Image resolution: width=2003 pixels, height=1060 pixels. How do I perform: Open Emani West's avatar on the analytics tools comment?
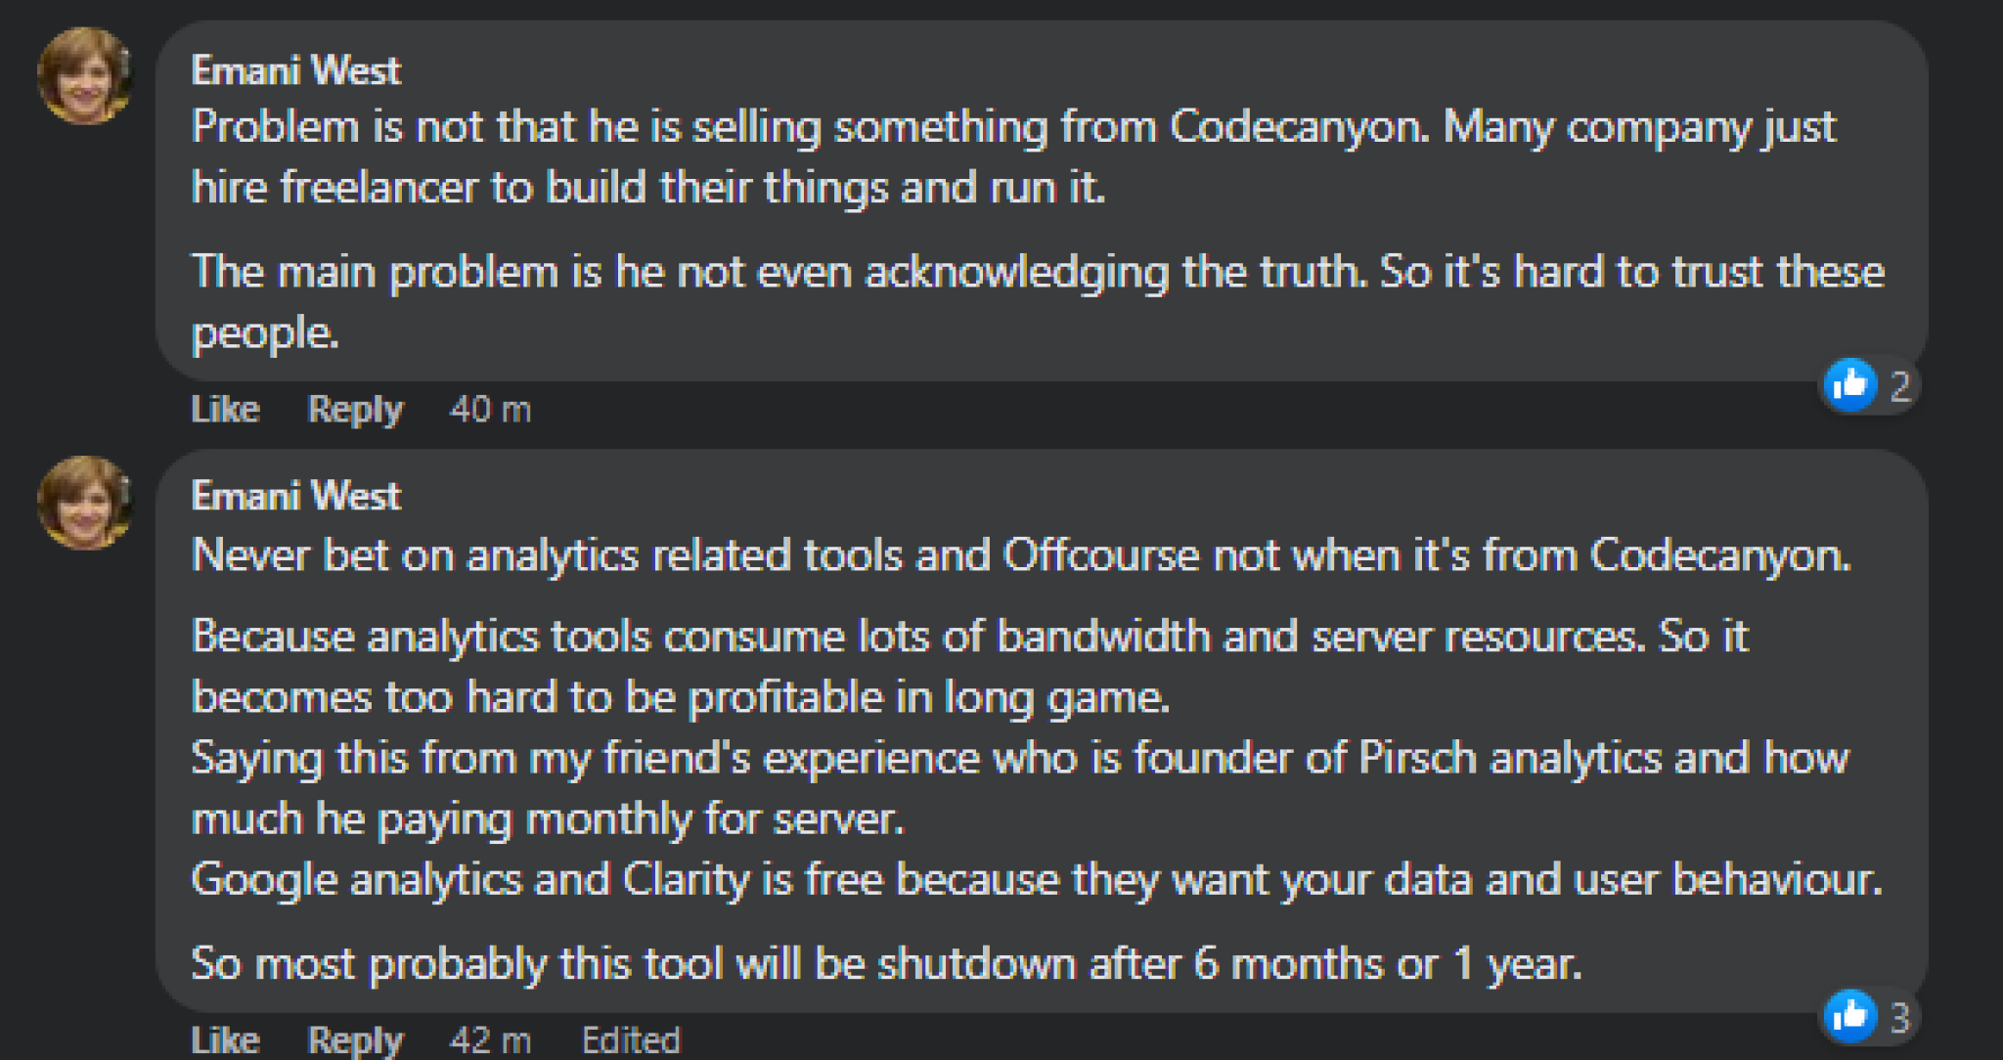84,503
